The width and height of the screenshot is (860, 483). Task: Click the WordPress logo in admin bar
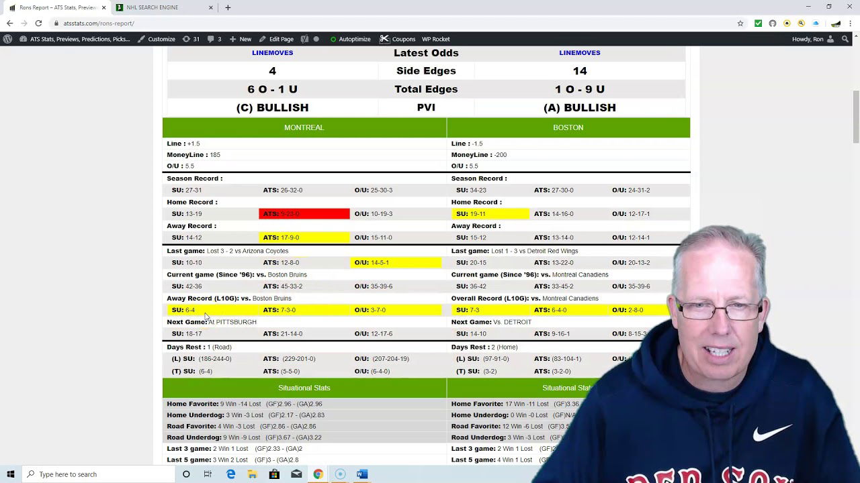click(7, 39)
